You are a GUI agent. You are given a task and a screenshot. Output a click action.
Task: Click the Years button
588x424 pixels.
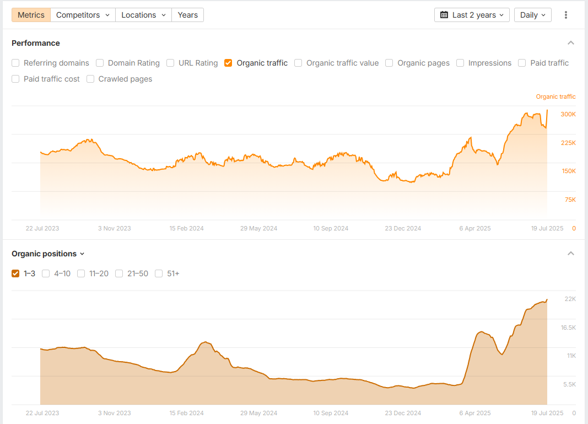point(187,15)
